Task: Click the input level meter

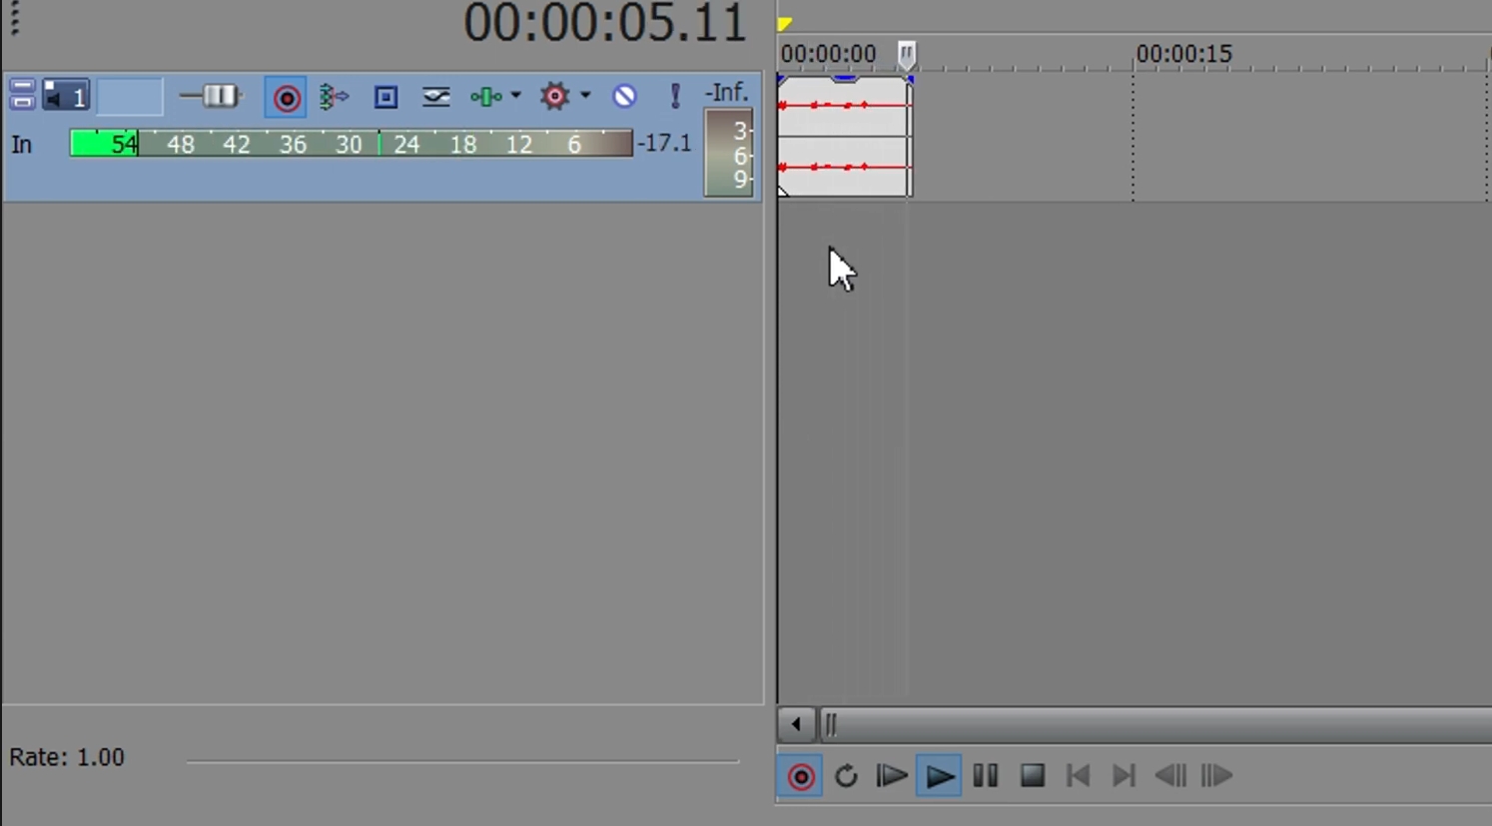Action: click(352, 144)
